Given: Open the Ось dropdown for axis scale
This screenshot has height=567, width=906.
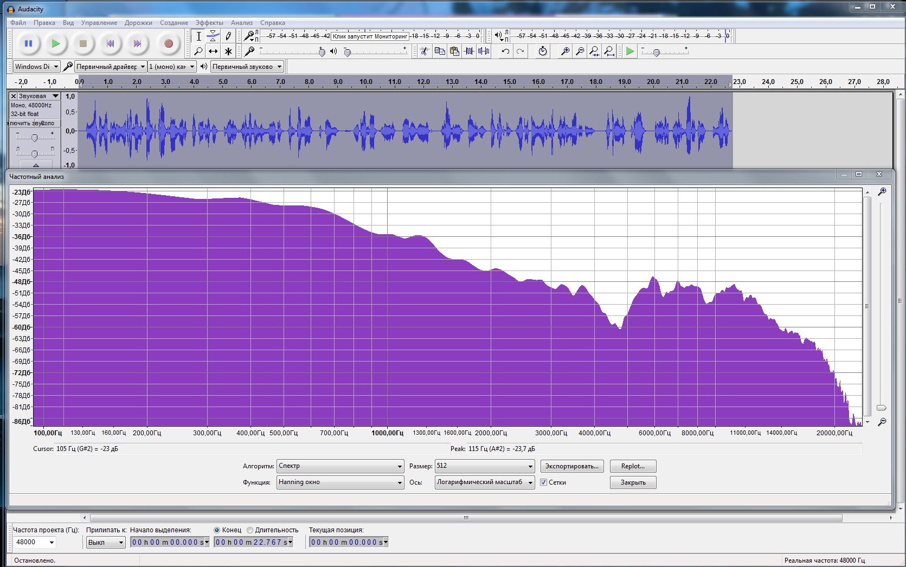Looking at the screenshot, I should point(485,482).
